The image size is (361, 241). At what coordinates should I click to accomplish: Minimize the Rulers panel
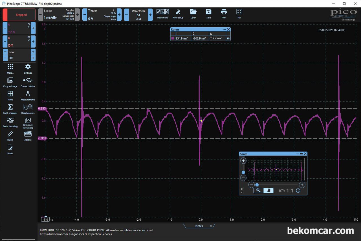click(225, 29)
